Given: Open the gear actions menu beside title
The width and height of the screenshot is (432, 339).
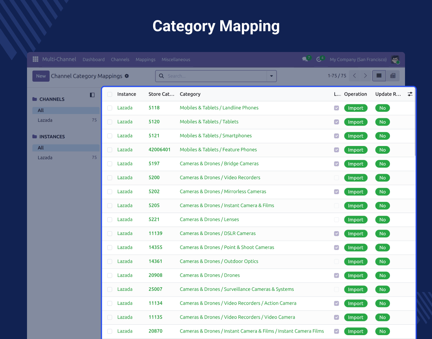Looking at the screenshot, I should 127,76.
